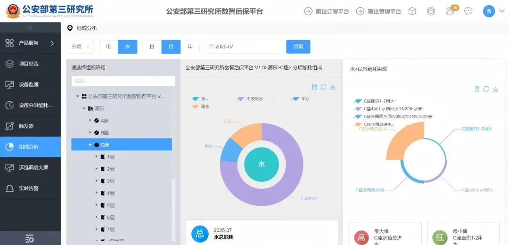Click the blue user avatar

(x=489, y=11)
